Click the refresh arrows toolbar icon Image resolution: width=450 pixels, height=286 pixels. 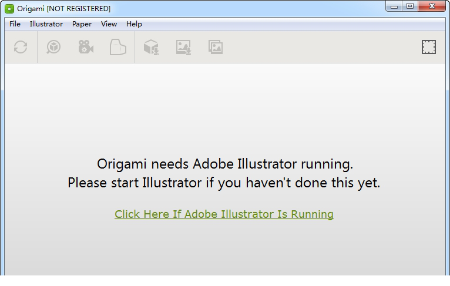tap(21, 47)
